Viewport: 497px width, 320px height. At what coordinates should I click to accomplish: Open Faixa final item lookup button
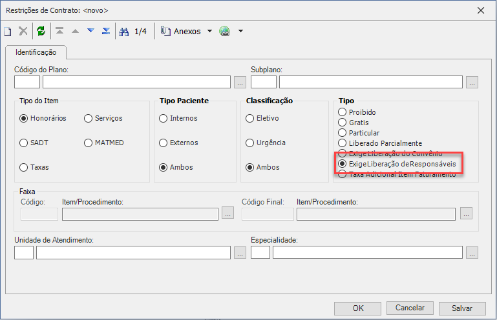coord(466,214)
